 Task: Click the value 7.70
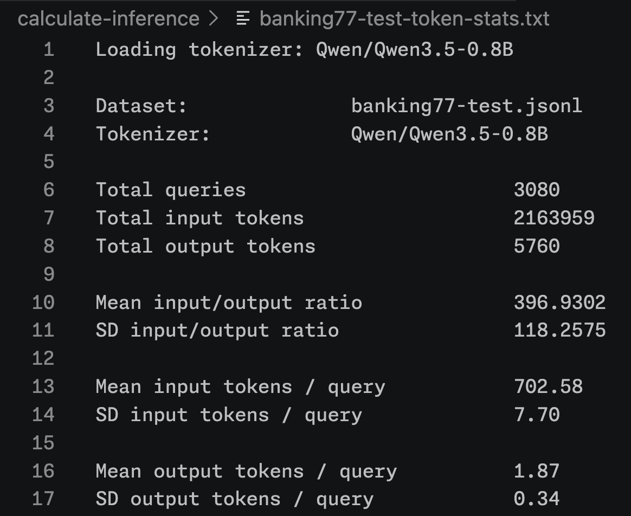point(537,415)
